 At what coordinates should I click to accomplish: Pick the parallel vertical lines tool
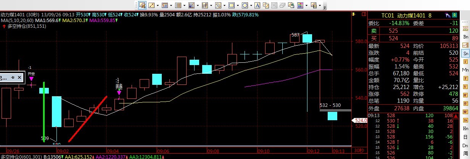[x=177, y=5]
